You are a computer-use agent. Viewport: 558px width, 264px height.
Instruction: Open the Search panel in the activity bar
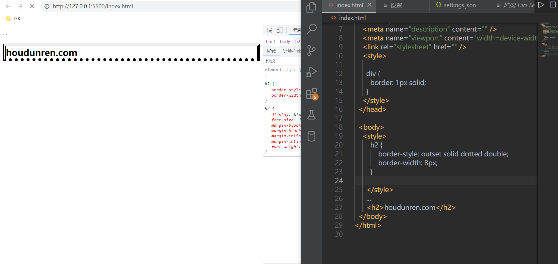pos(311,29)
